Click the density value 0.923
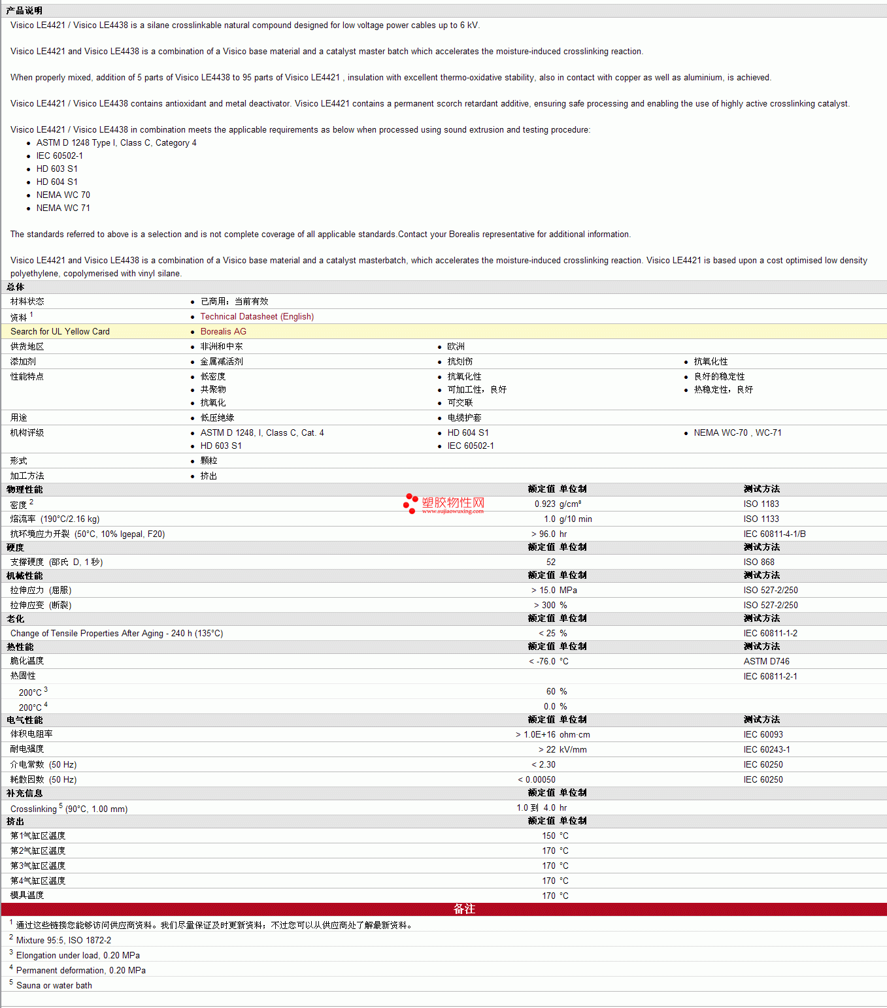Screen dimensions: 887x1008 (x=545, y=504)
